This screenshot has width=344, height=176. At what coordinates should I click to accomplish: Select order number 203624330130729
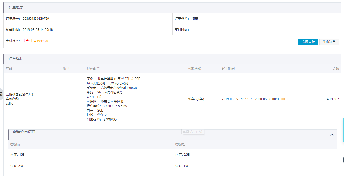tap(36, 19)
